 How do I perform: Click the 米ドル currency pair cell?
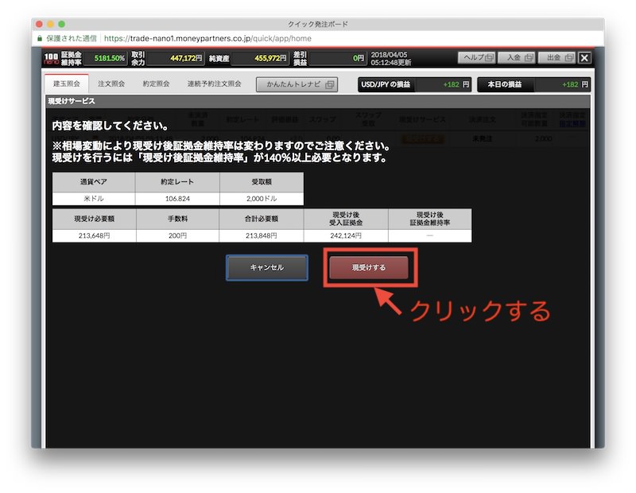[94, 199]
